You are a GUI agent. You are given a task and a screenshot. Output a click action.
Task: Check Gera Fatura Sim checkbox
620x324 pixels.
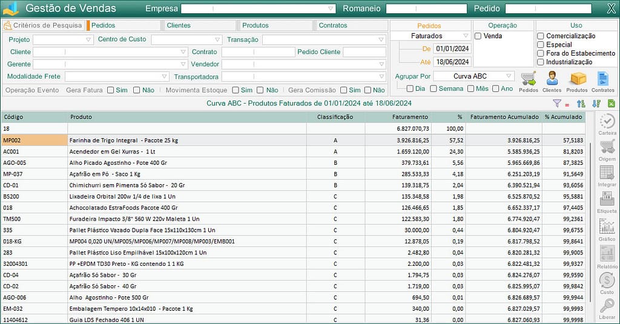pyautogui.click(x=111, y=90)
